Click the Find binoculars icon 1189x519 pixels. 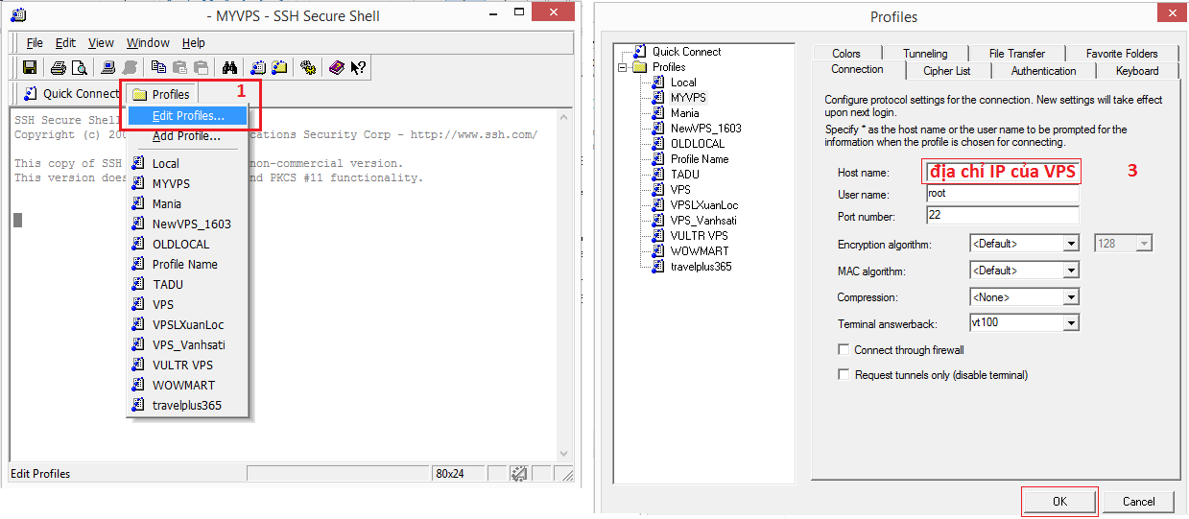(229, 67)
